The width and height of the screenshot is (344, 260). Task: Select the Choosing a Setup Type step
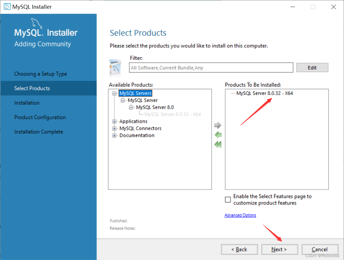(40, 74)
